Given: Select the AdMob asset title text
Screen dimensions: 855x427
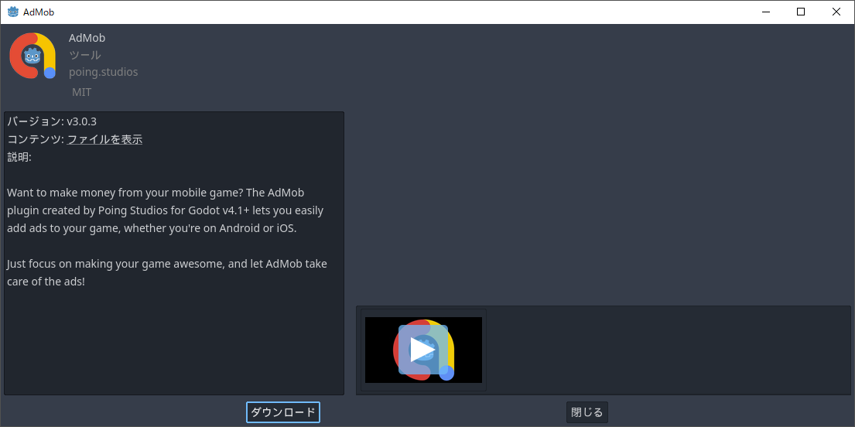Looking at the screenshot, I should (87, 38).
